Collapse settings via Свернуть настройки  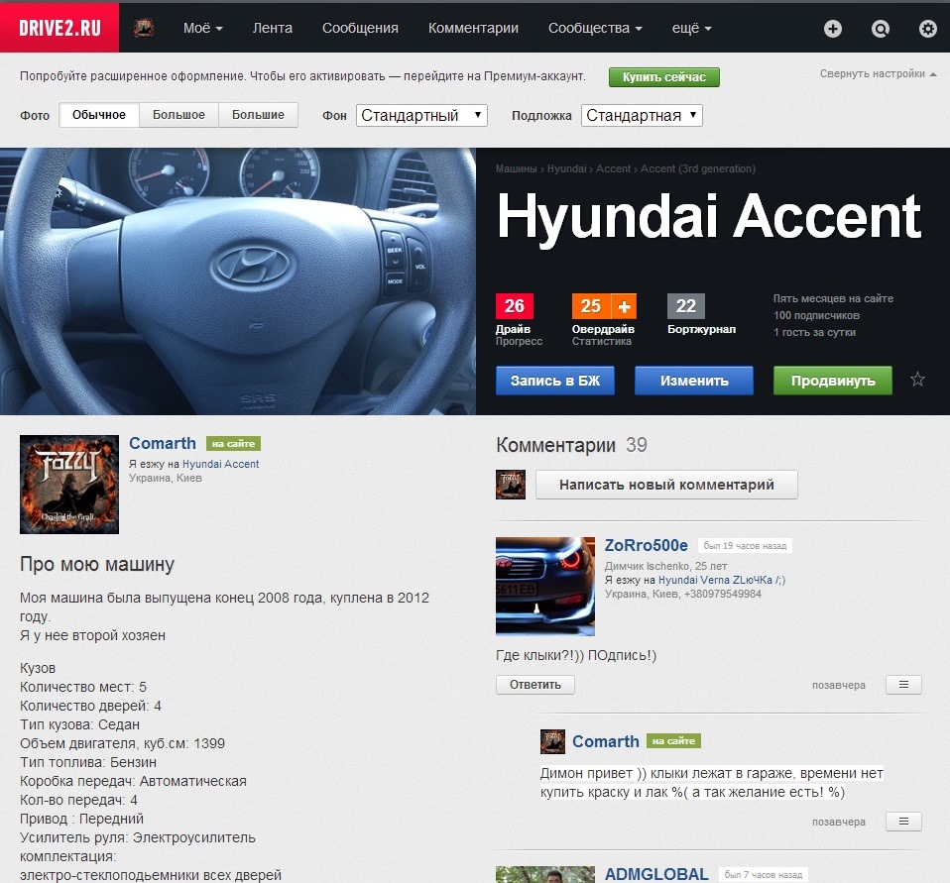pos(878,74)
